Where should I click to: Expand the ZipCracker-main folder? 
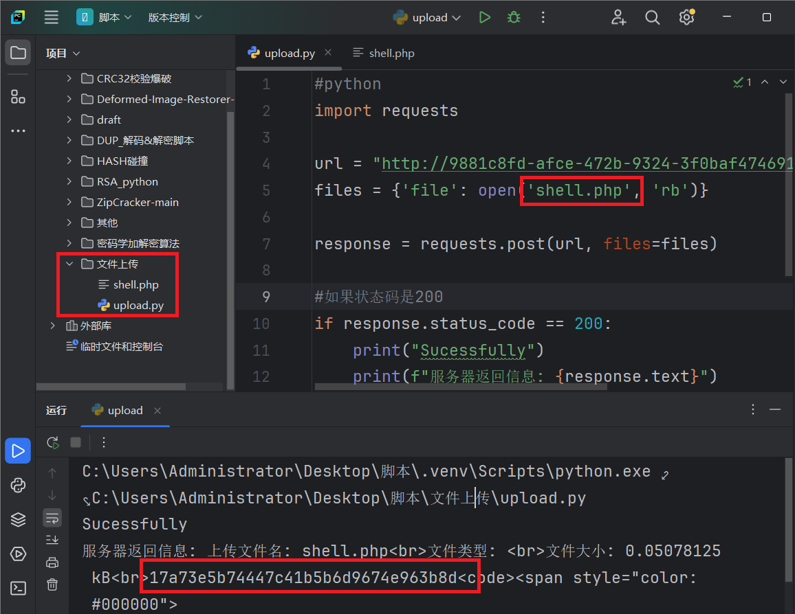[69, 202]
